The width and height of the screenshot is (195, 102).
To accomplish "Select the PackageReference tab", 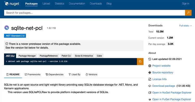I will coord(49,56).
